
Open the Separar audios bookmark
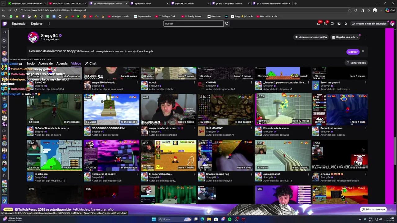coord(143,16)
